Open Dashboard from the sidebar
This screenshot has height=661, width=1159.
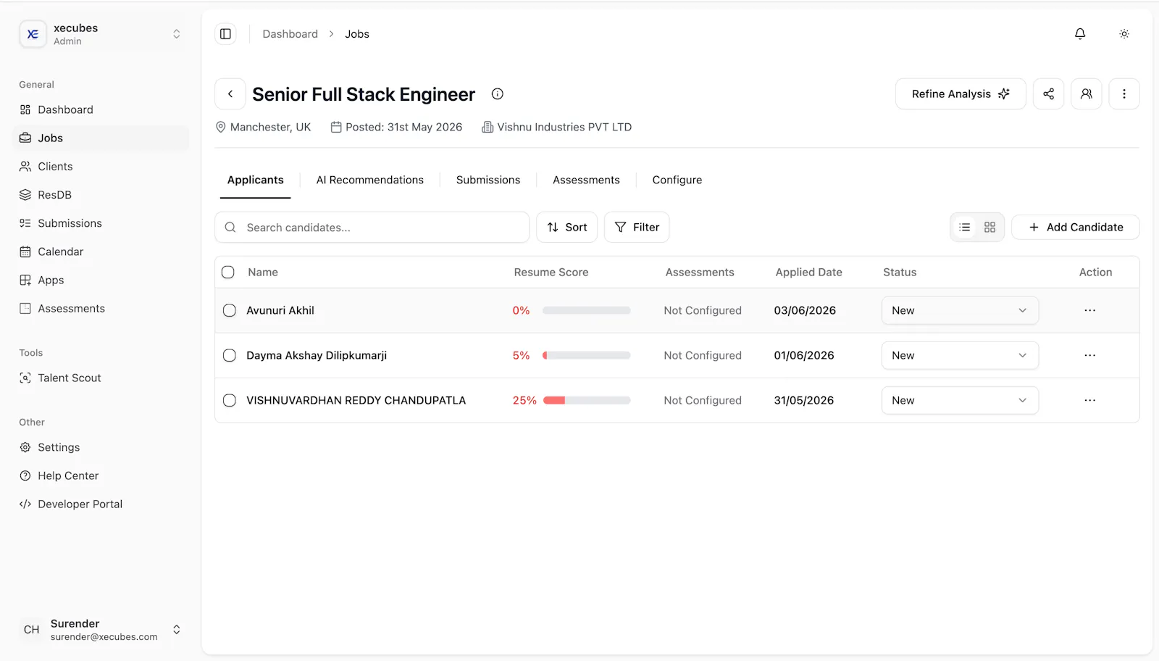pyautogui.click(x=101, y=110)
